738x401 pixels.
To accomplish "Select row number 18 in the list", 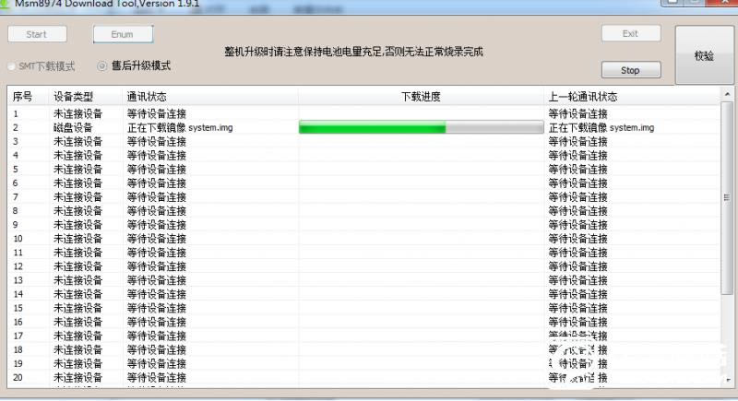I will 18,349.
